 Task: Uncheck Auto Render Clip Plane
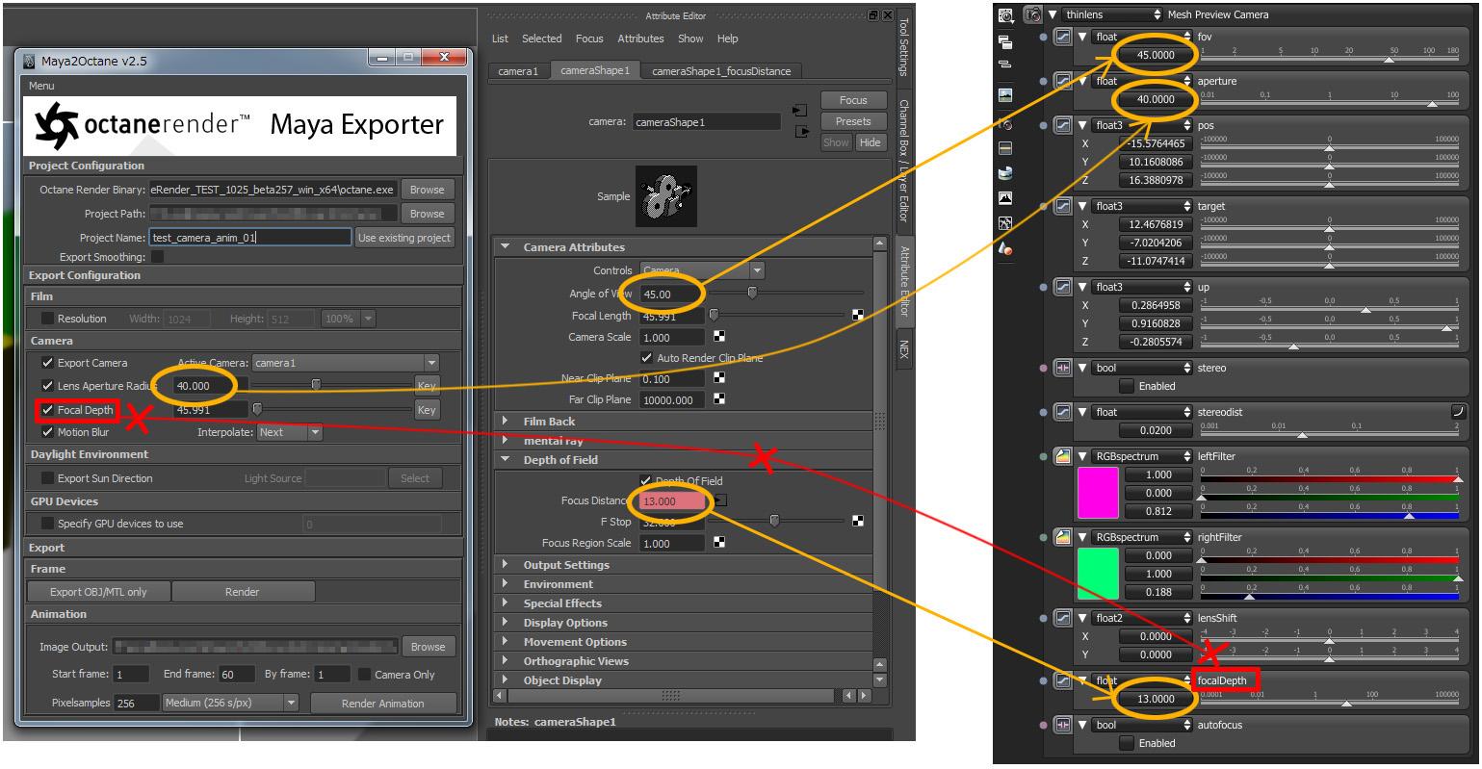pyautogui.click(x=646, y=358)
